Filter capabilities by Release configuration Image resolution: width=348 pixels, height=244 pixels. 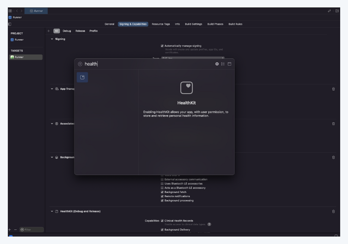80,31
